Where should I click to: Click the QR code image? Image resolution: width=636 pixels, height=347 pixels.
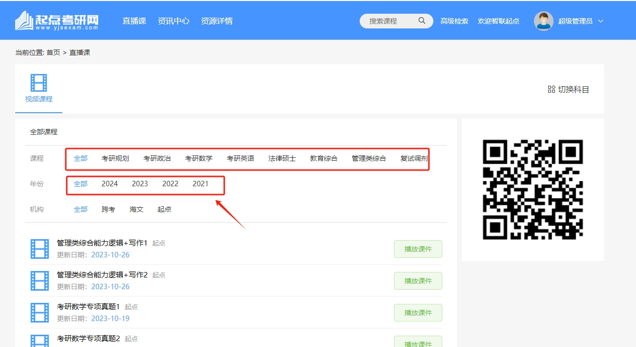click(532, 190)
